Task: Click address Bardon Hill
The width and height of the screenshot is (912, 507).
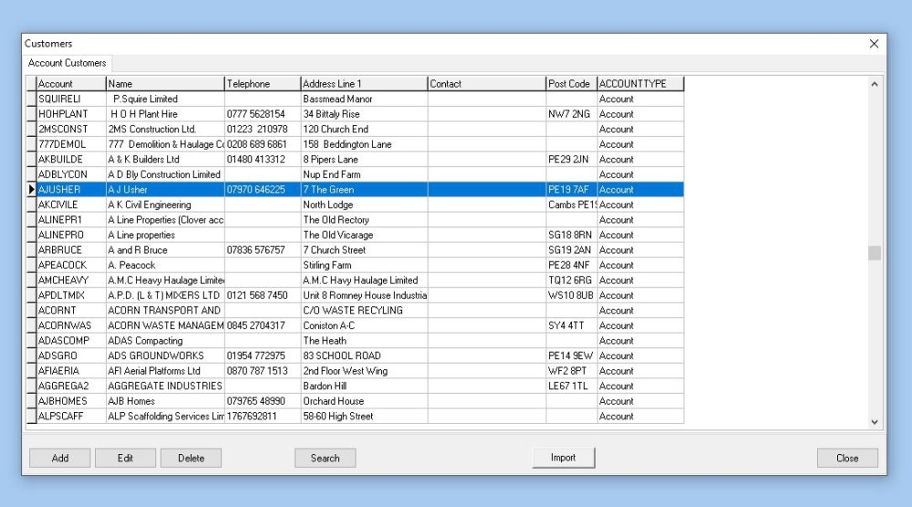Action: (x=325, y=386)
